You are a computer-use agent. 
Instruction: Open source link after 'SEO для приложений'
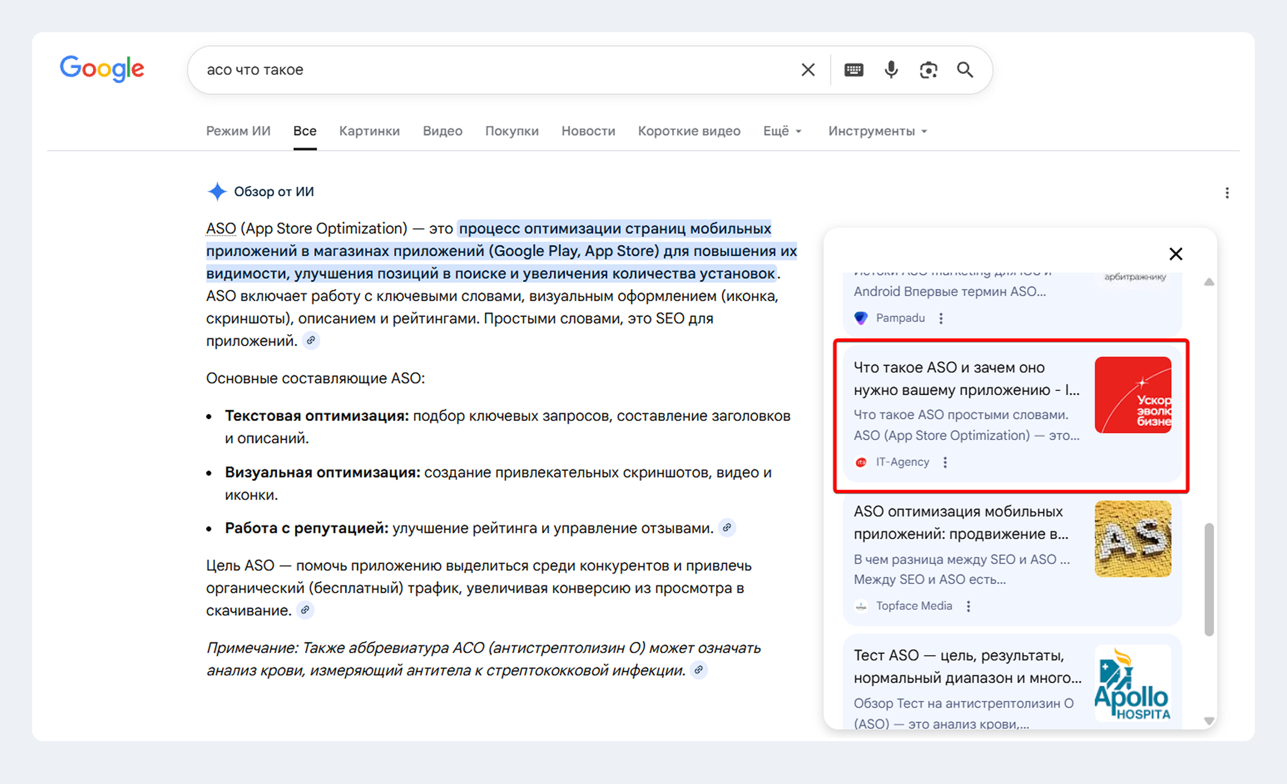point(311,341)
